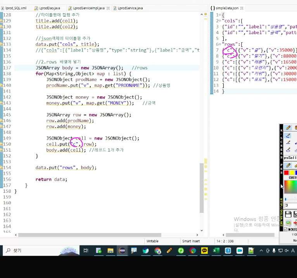Pick the yellow color swatch
This screenshot has width=297, height=278.
click(292, 173)
